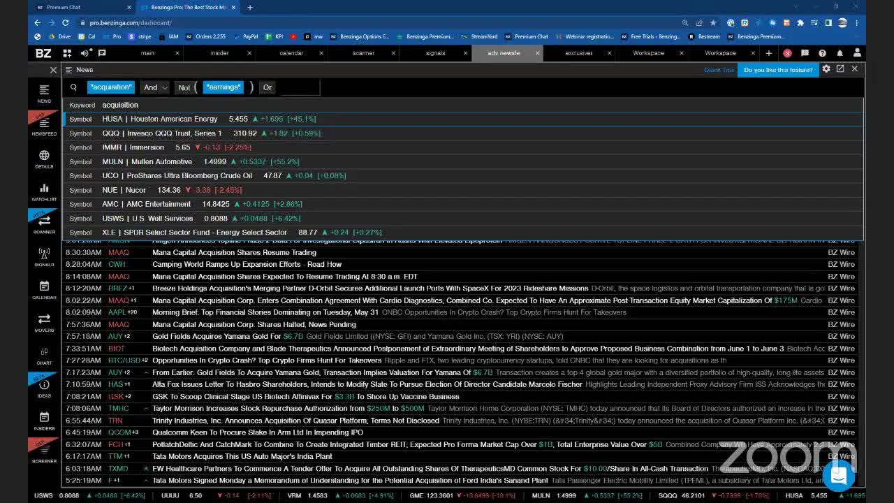Switch to the exclusives workspace tab

[578, 53]
